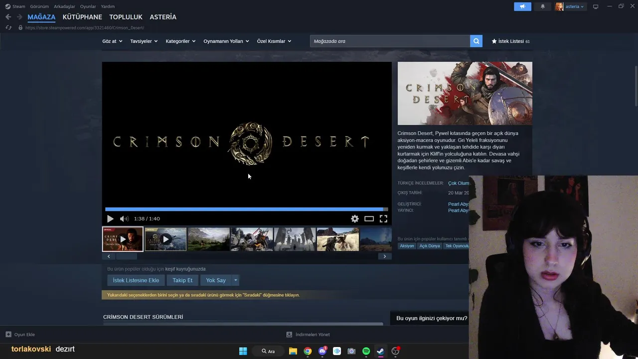The height and width of the screenshot is (359, 638).
Task: Open OBS Studio from taskbar
Action: click(395, 351)
